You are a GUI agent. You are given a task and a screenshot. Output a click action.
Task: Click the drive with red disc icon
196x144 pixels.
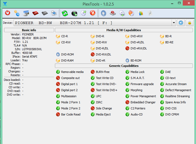coord(113,13)
